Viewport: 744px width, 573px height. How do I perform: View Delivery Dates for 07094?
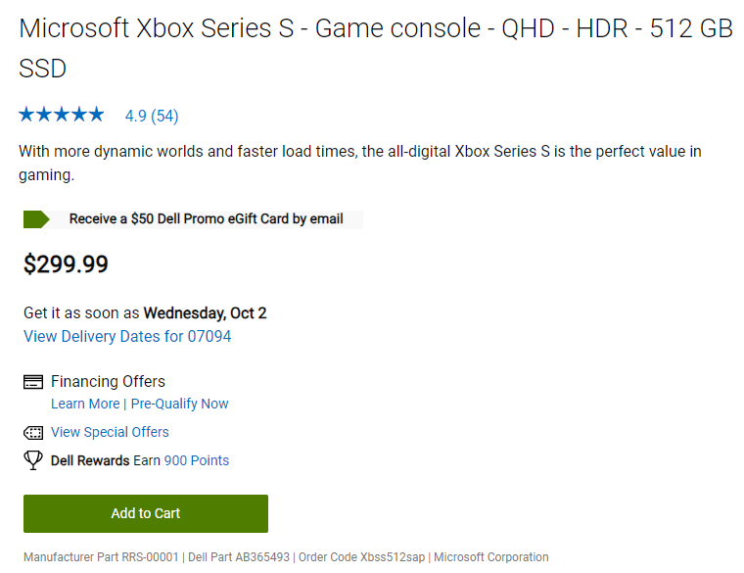point(127,337)
